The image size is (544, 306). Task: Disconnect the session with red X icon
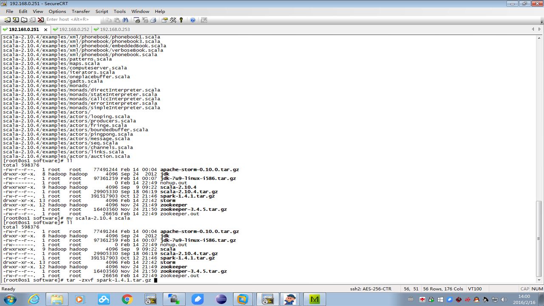point(41,20)
